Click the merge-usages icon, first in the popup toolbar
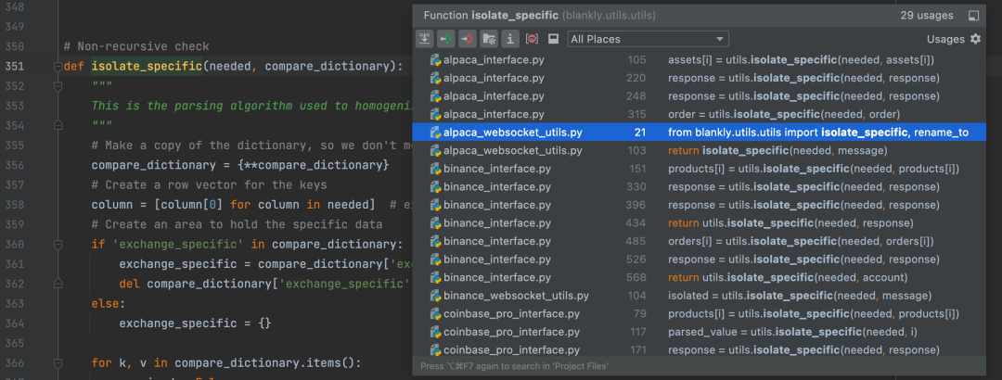1002x380 pixels. point(424,39)
